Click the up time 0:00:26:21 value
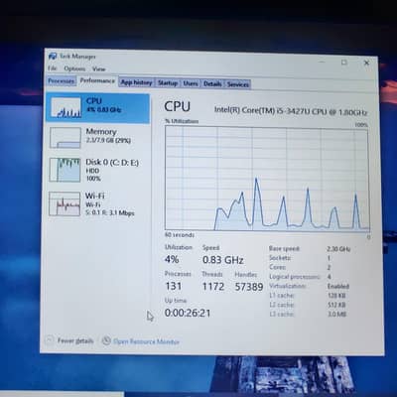 188,313
